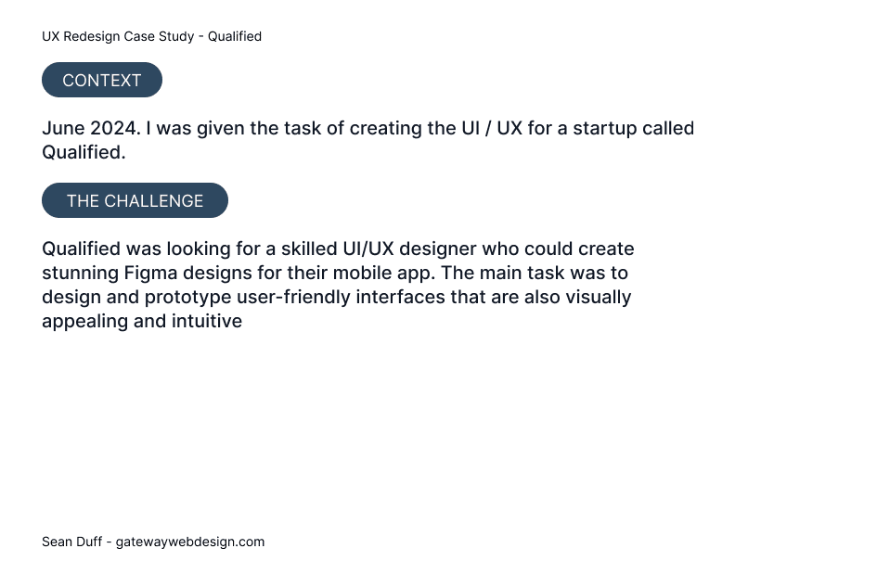Screen dimensions: 890x574
Task: Click 'Qualified' starting the challenge paragraph
Action: point(81,249)
